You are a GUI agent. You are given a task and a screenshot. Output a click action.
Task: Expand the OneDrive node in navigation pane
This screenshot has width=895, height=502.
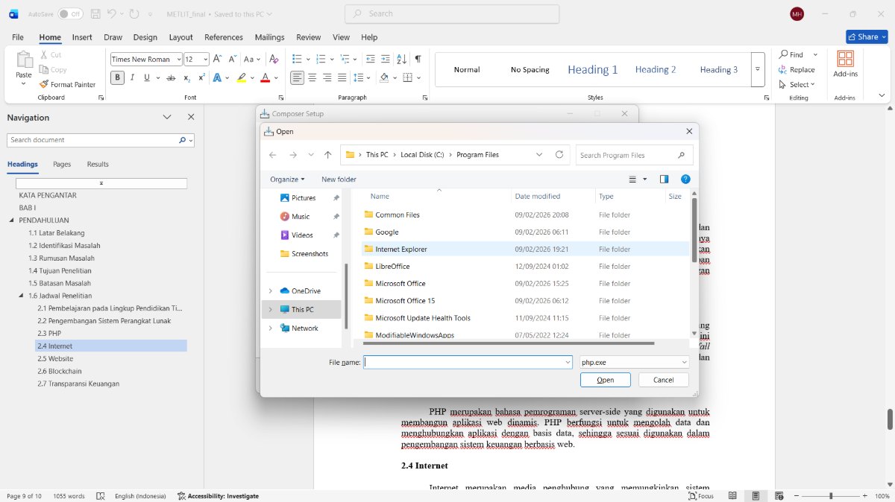(x=270, y=291)
